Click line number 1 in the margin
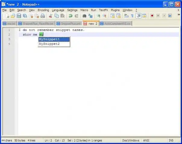The image size is (182, 144). [x=9, y=30]
